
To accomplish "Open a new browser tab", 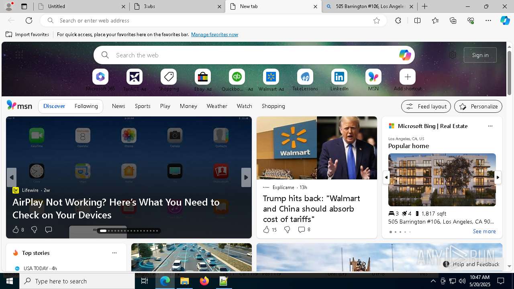I will coord(424,6).
